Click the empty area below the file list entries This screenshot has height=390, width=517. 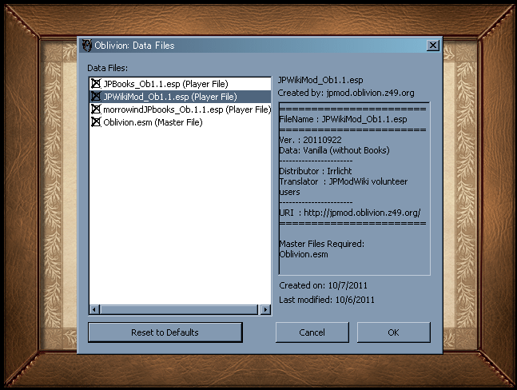tap(180, 216)
